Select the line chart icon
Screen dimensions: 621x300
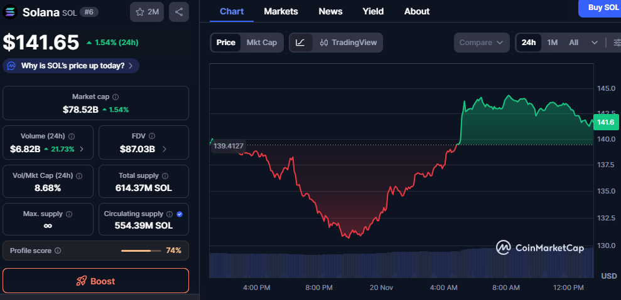pyautogui.click(x=301, y=43)
